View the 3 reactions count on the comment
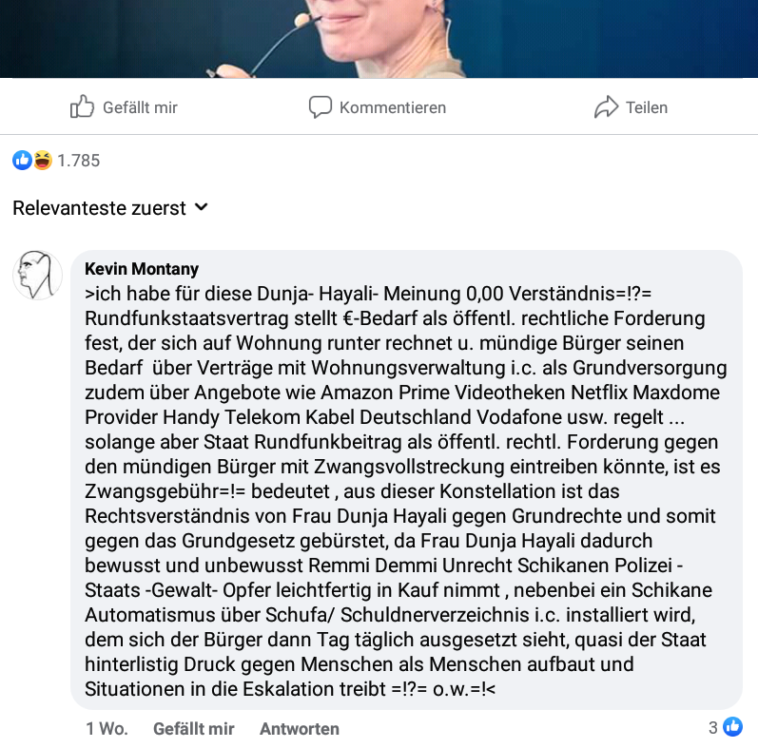Viewport: 758px width, 748px height. (x=713, y=728)
